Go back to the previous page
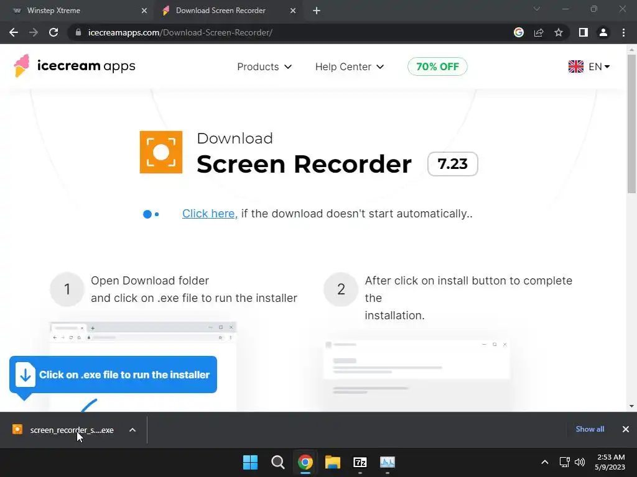Image resolution: width=637 pixels, height=477 pixels. (14, 32)
